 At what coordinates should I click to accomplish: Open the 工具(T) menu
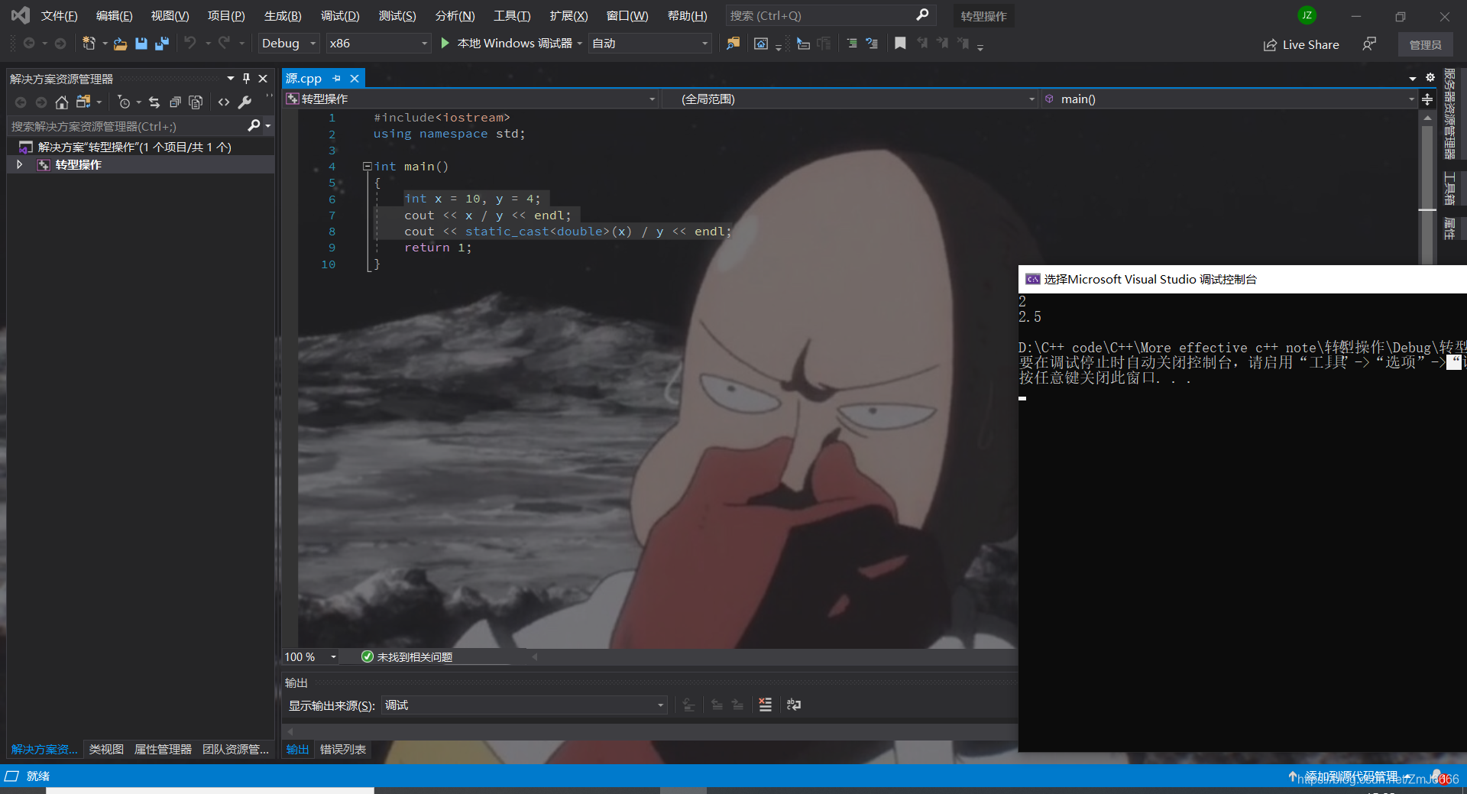pos(512,16)
